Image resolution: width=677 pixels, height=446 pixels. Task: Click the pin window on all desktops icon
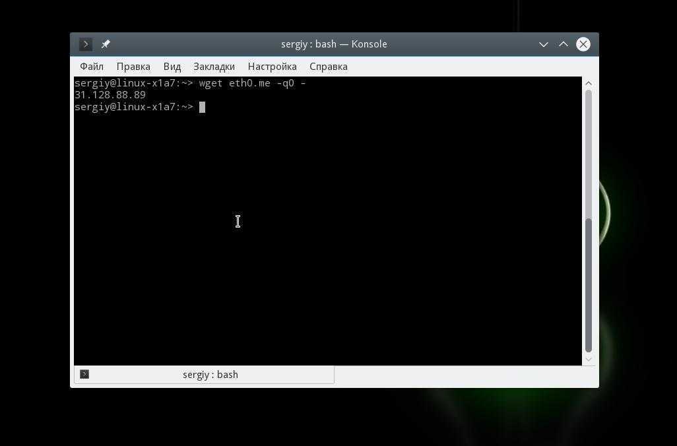(106, 44)
